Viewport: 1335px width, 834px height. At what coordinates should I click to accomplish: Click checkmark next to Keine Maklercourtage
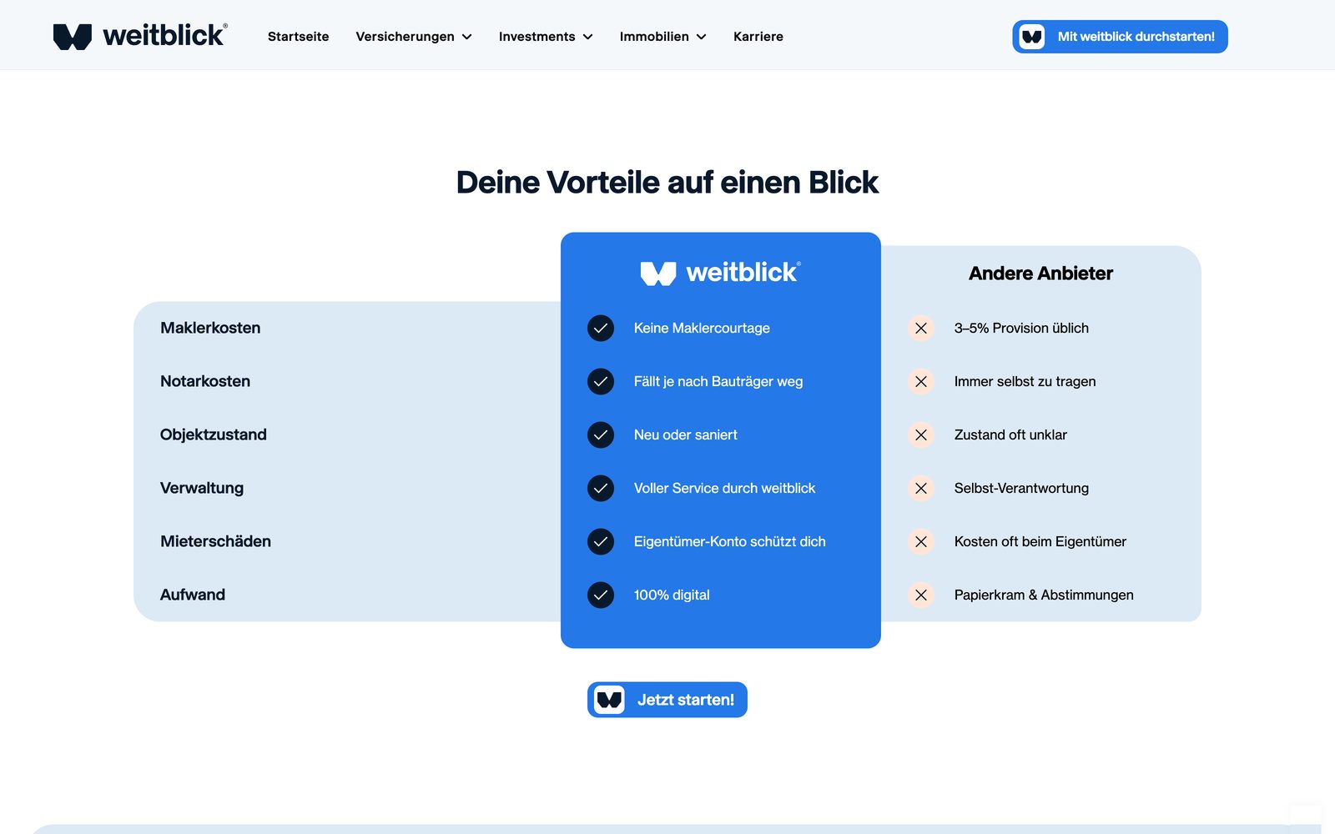click(601, 329)
